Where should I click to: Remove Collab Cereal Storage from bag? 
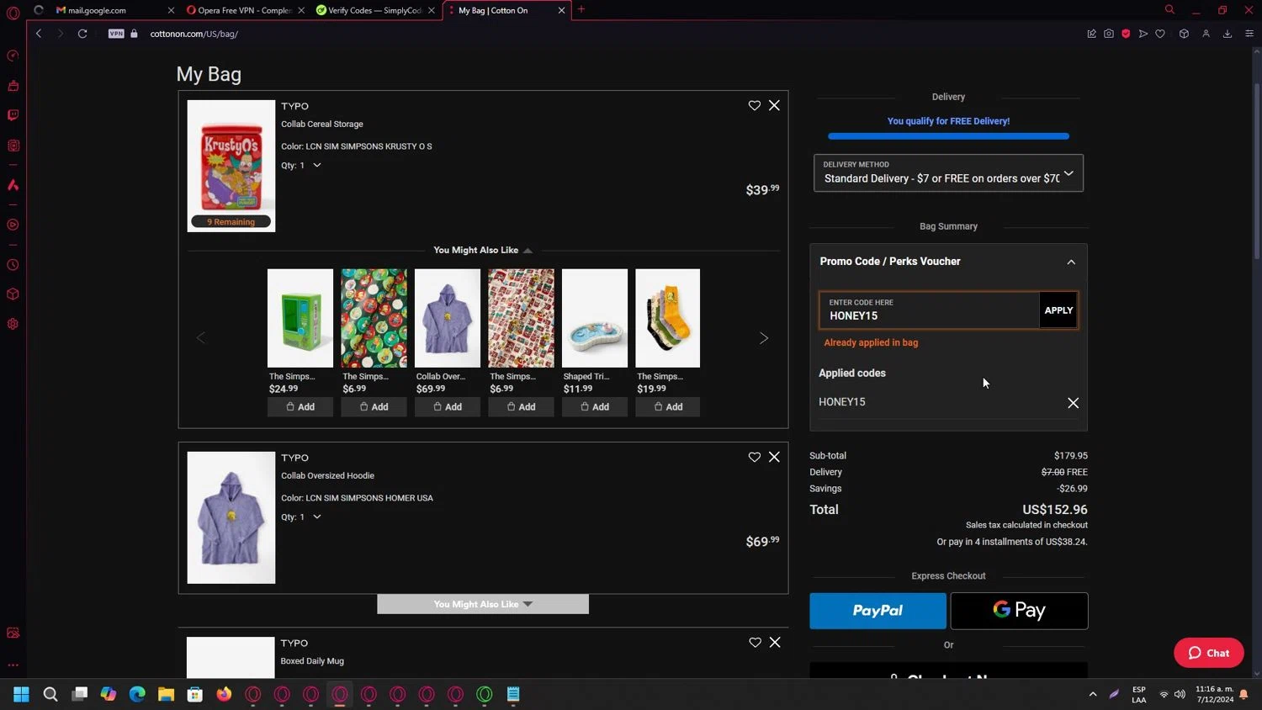point(774,105)
